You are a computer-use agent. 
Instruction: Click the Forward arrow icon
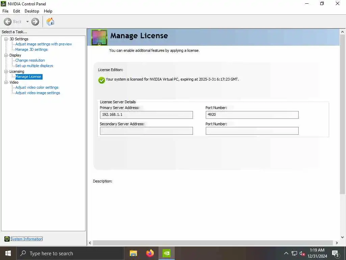click(x=35, y=22)
